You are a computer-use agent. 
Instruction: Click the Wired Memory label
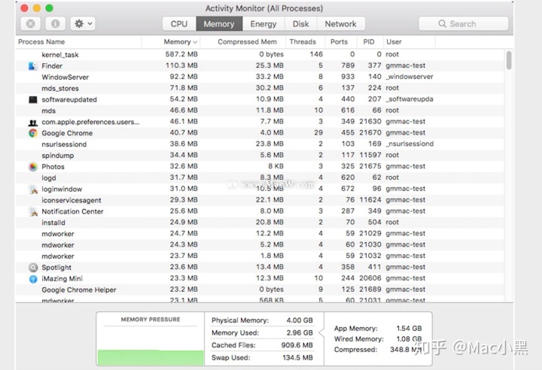[359, 339]
